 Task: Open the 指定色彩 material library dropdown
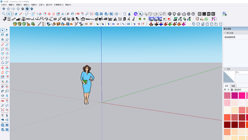point(241,90)
